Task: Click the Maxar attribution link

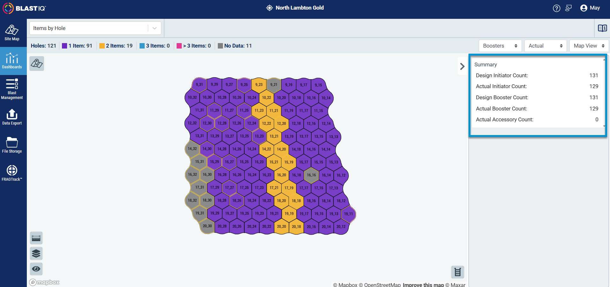Action: [x=455, y=285]
